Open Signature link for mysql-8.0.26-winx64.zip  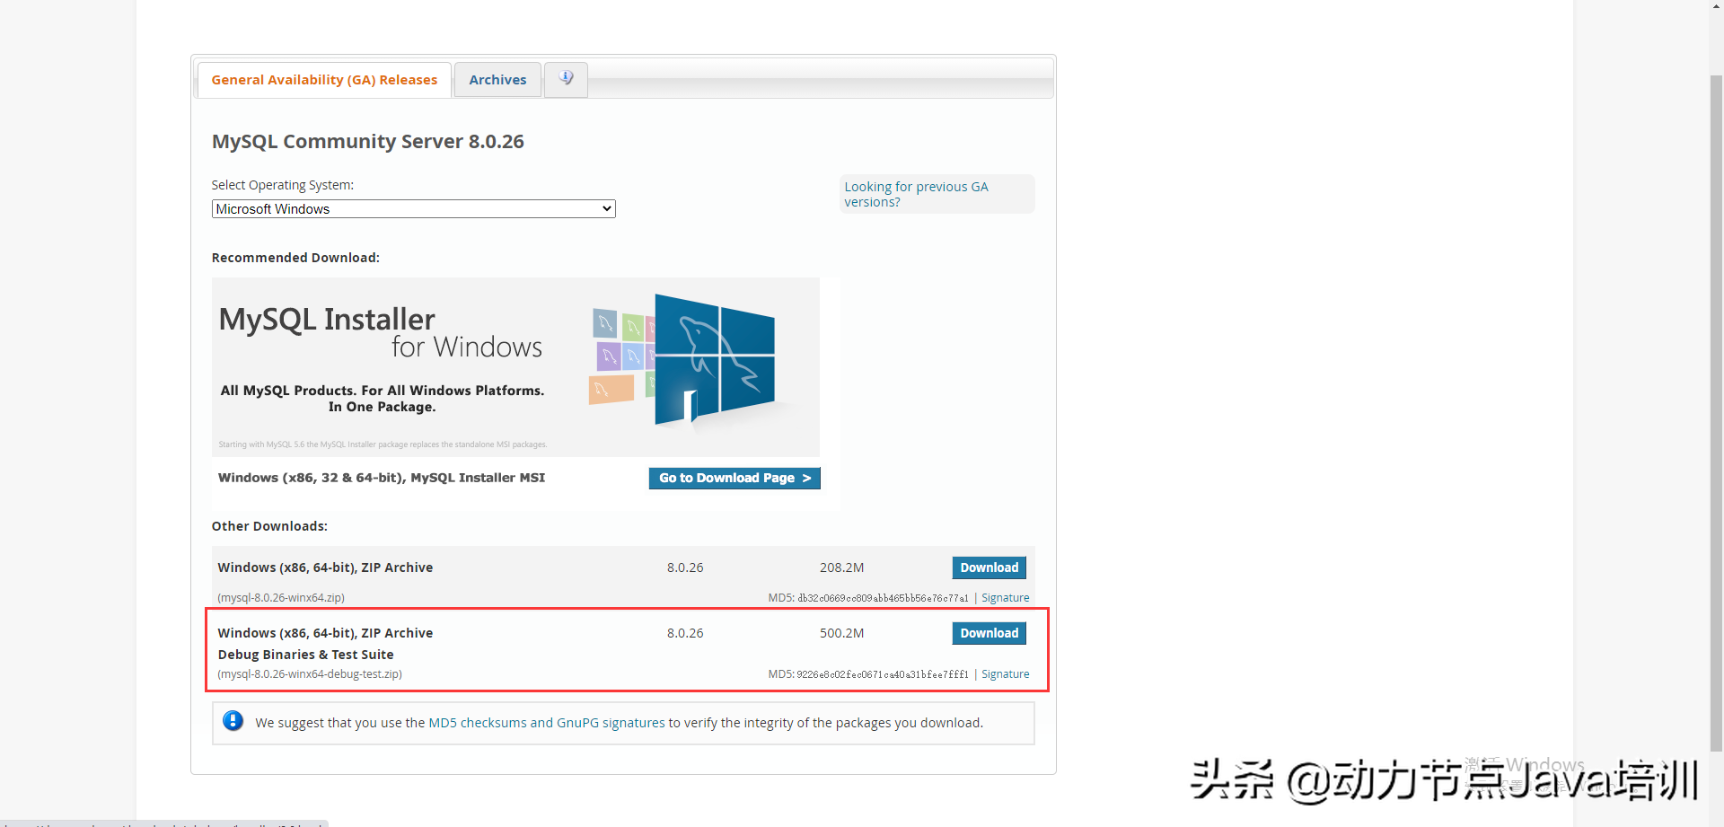(1005, 598)
